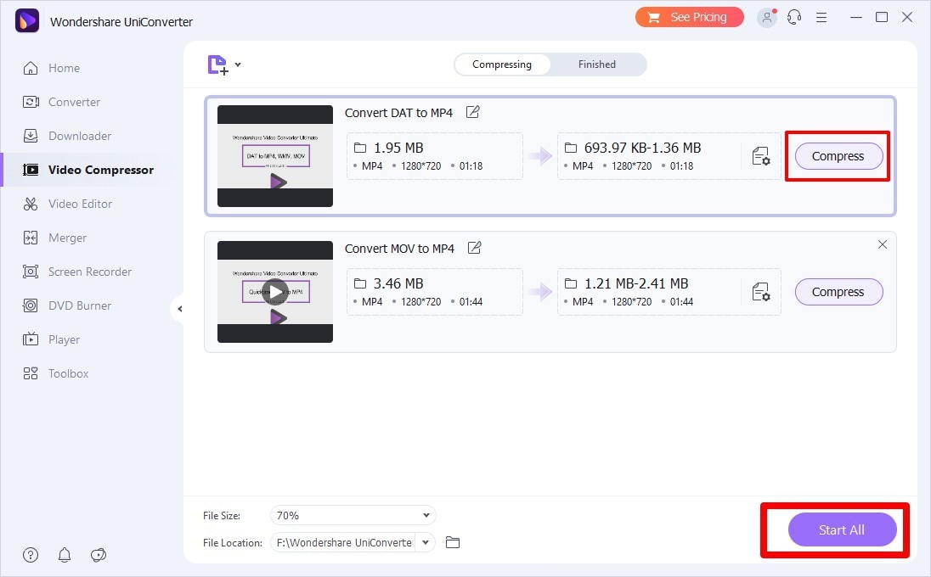
Task: Open the notifications bell icon
Action: (x=64, y=554)
